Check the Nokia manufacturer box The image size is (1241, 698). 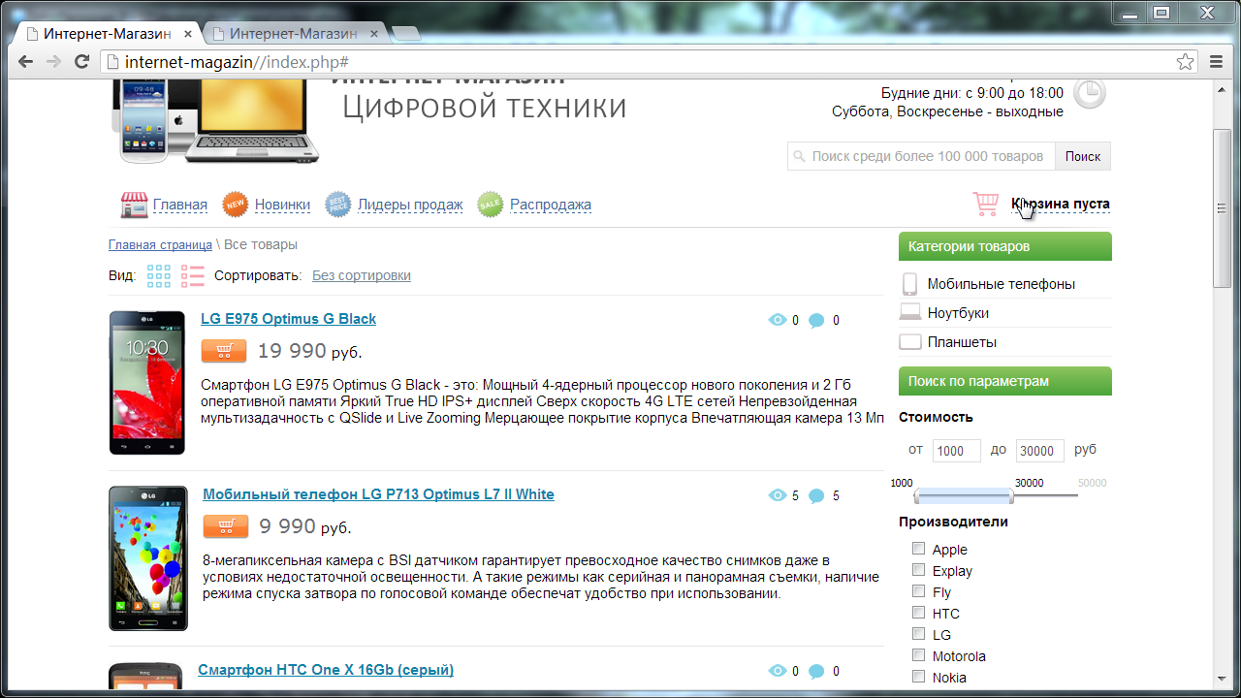click(919, 677)
